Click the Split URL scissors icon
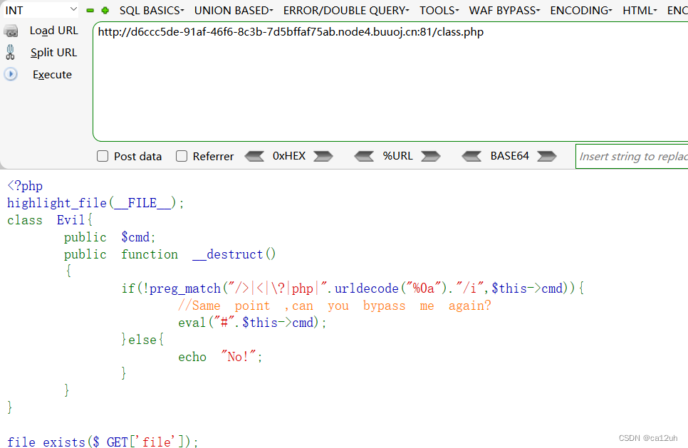688x448 pixels. click(x=10, y=52)
